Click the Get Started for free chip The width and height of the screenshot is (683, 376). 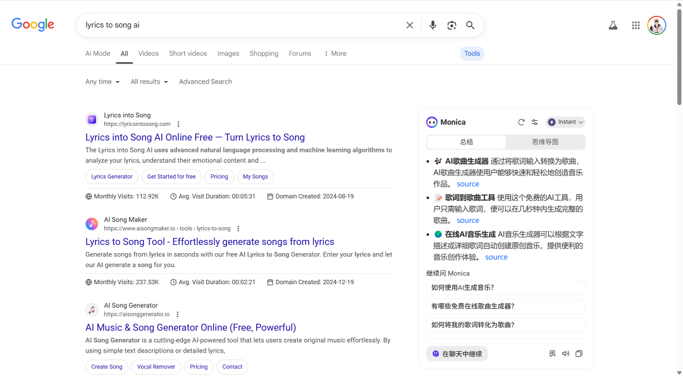(x=171, y=177)
